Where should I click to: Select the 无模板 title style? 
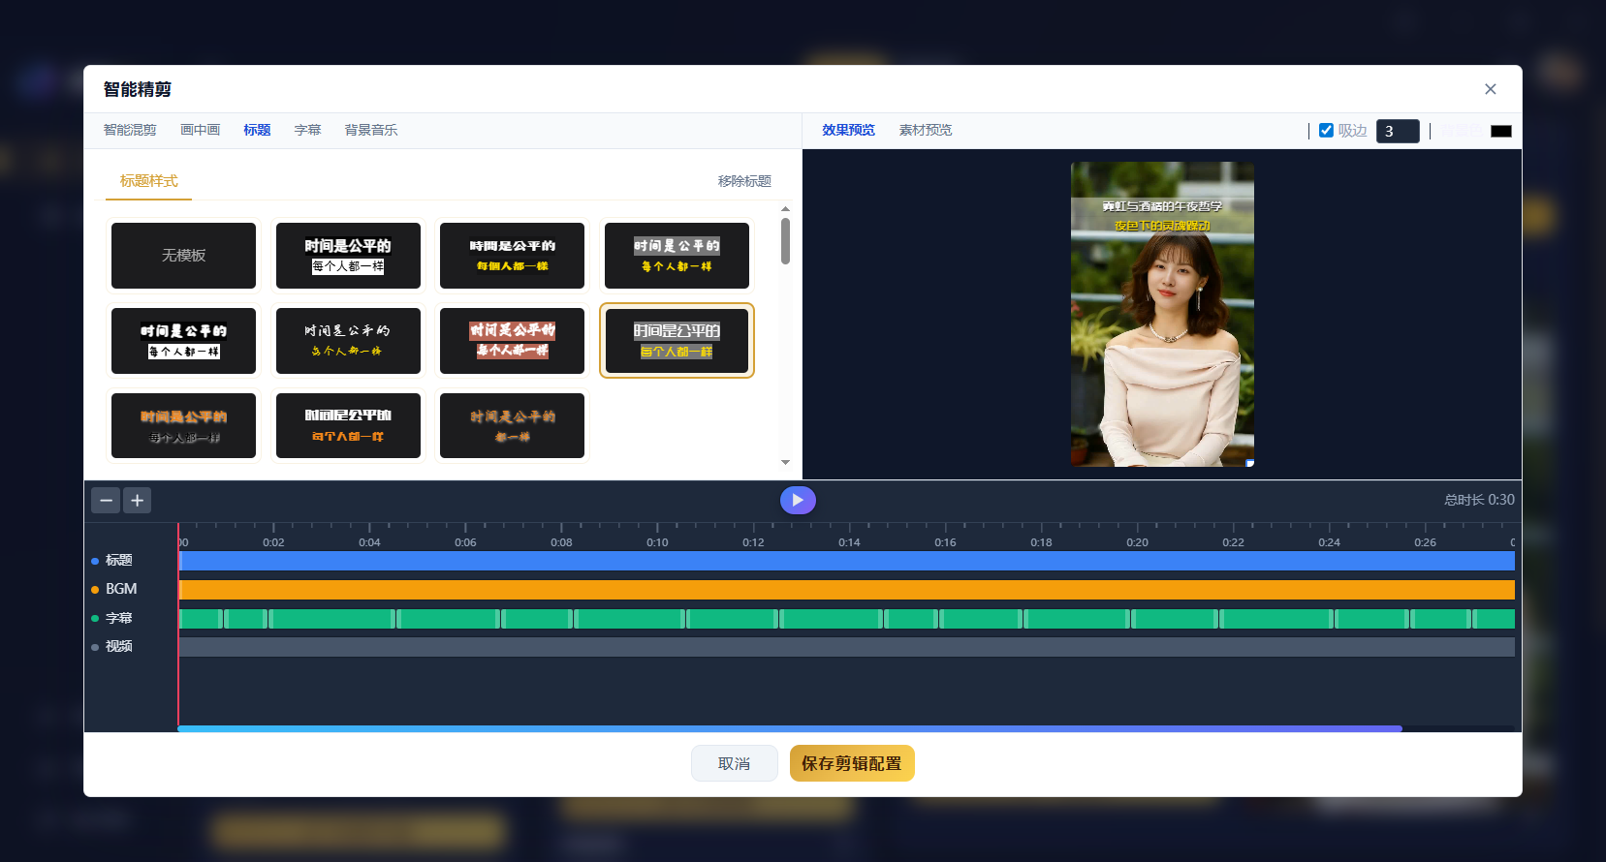[183, 256]
